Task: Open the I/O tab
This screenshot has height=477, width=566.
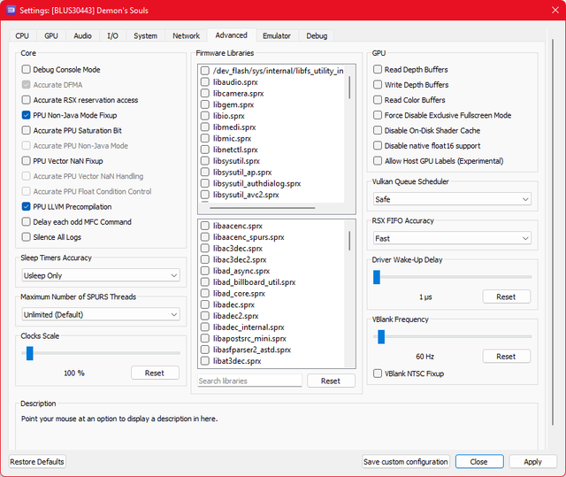Action: pyautogui.click(x=112, y=35)
